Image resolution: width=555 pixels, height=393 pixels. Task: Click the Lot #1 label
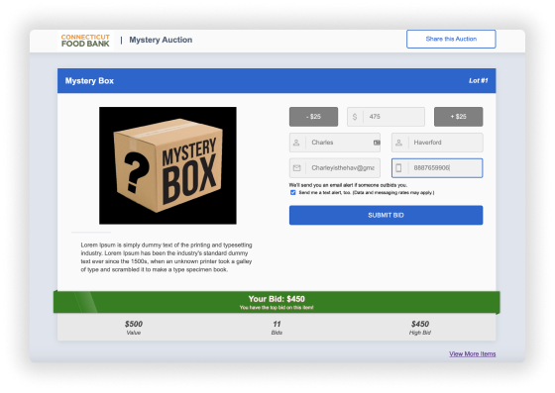click(478, 80)
